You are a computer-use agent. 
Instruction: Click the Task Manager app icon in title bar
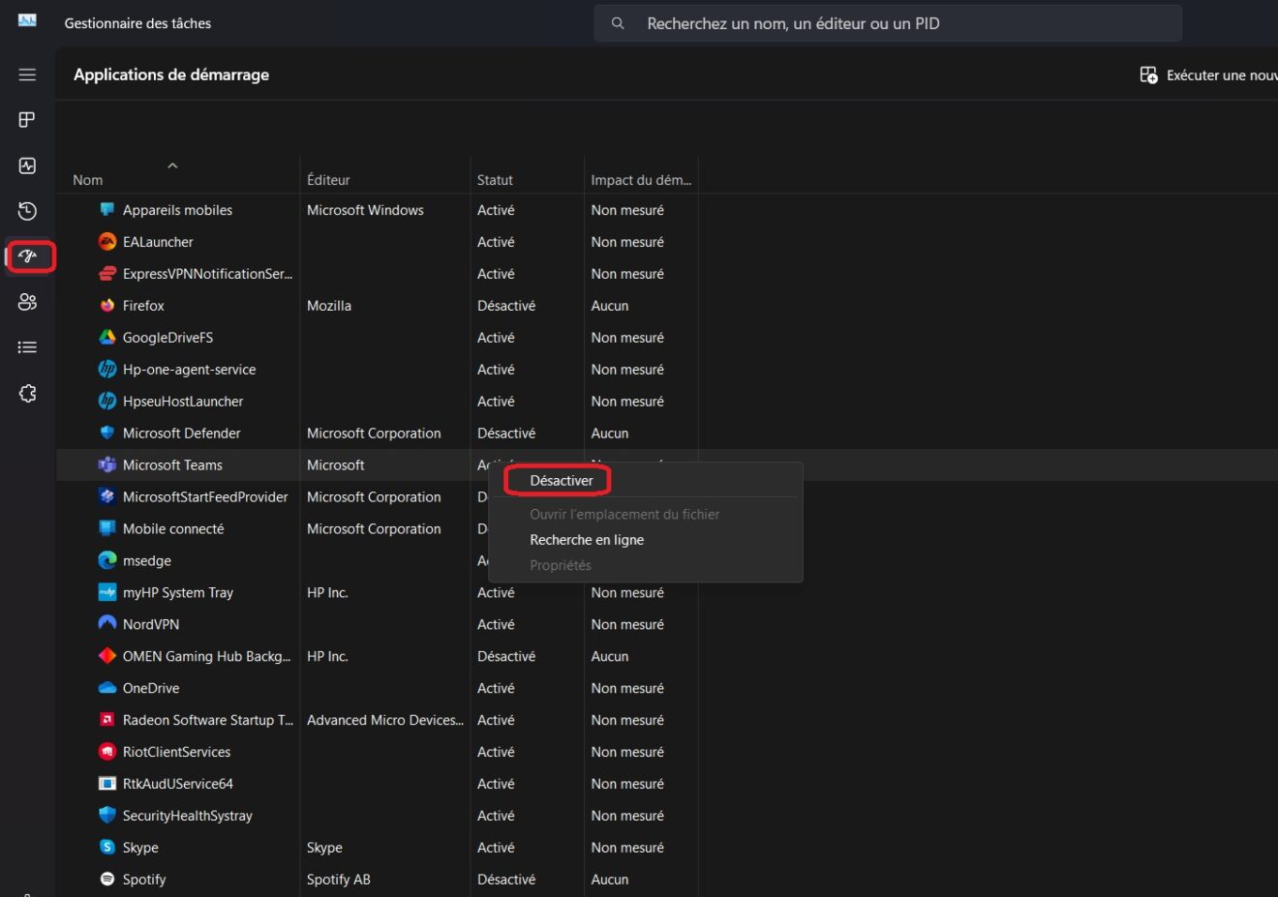[x=27, y=20]
